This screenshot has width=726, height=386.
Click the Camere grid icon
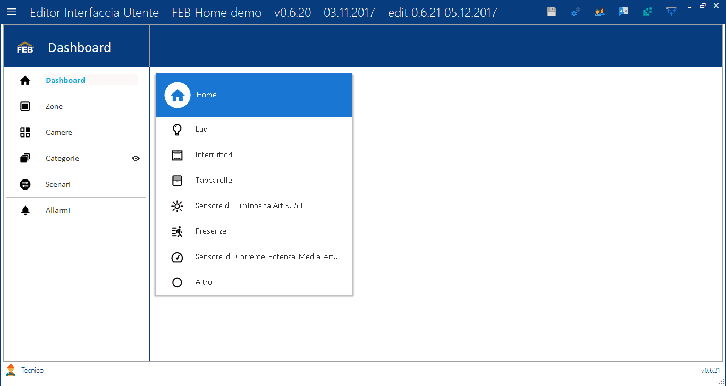tap(25, 133)
